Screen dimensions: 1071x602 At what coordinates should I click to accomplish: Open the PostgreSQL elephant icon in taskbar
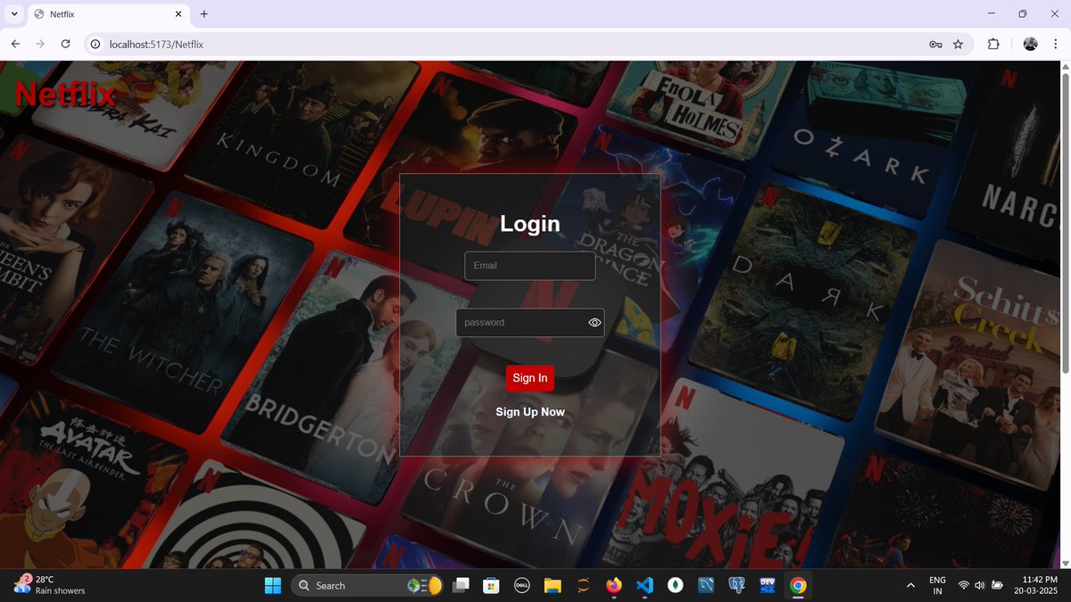(x=736, y=585)
